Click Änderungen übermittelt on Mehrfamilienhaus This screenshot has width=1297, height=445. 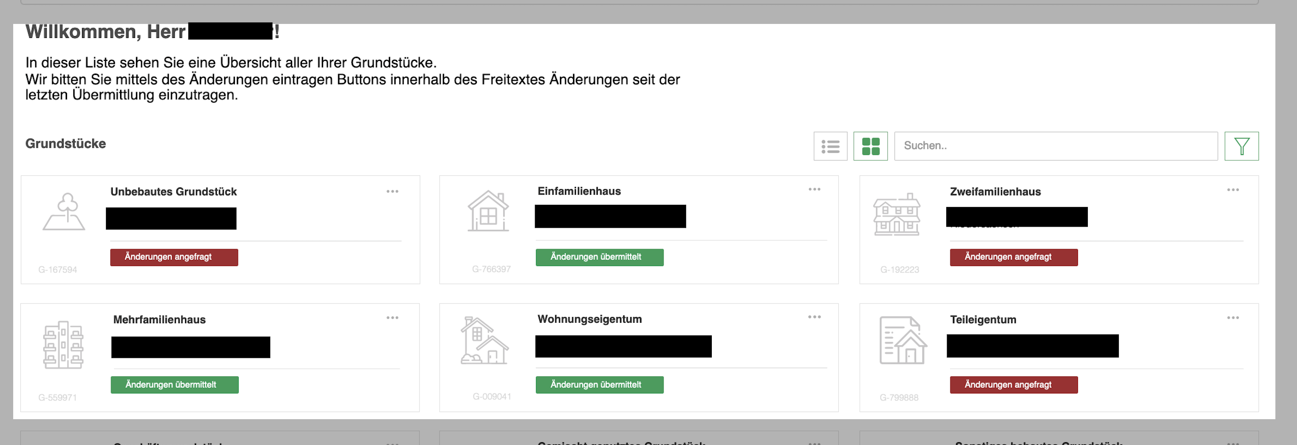[174, 385]
